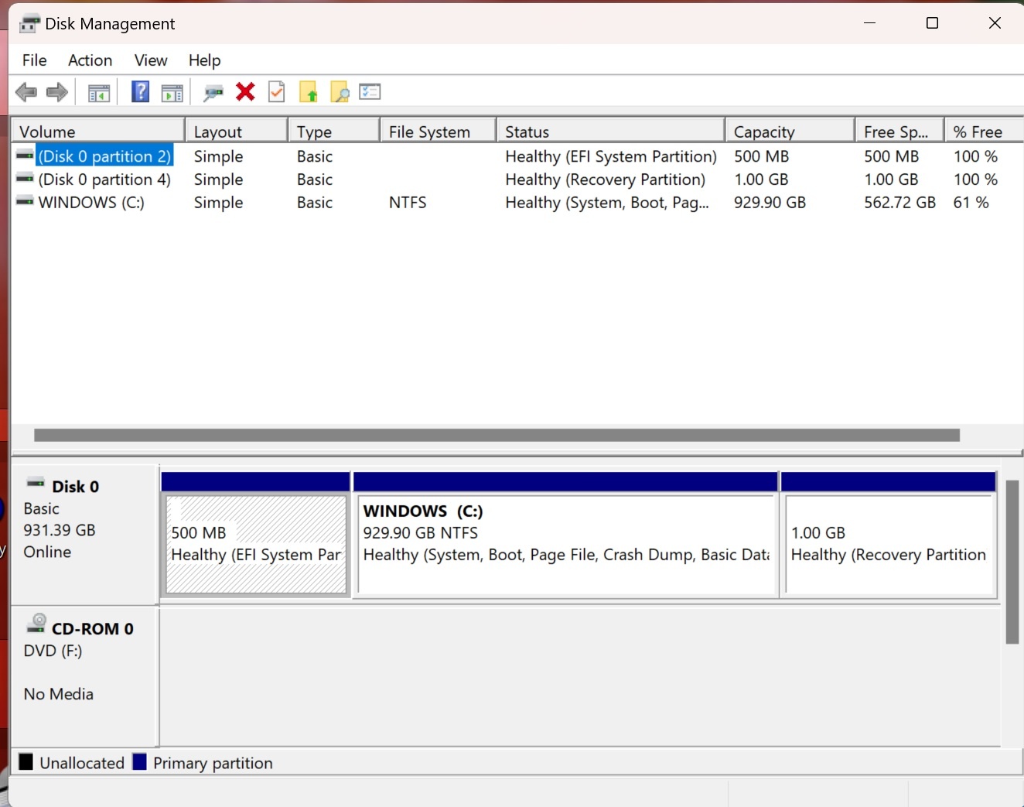The height and width of the screenshot is (807, 1024).
Task: Toggle Show/Hide Action Pane icon
Action: [x=172, y=93]
